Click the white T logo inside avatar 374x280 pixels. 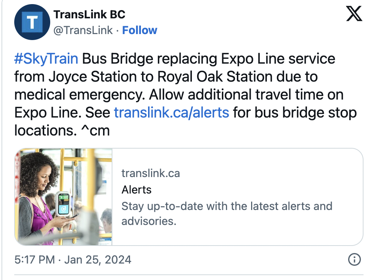coord(32,22)
